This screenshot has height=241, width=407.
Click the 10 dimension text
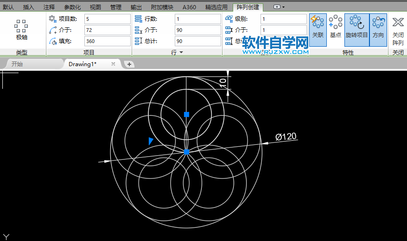(x=223, y=83)
